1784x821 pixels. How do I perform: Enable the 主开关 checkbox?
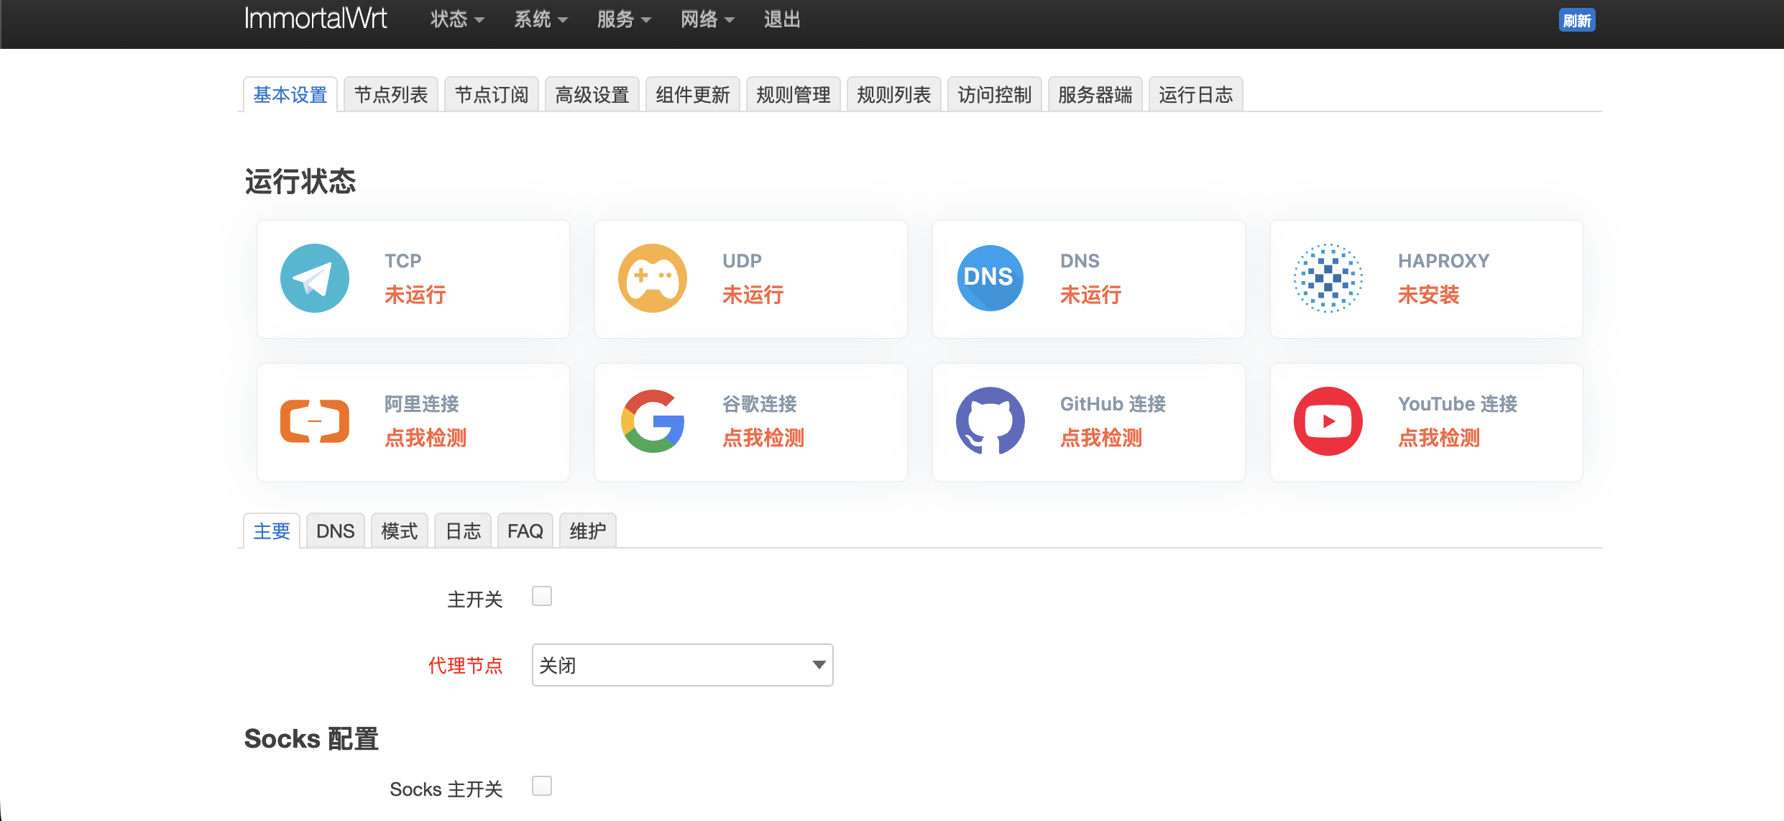pyautogui.click(x=542, y=597)
